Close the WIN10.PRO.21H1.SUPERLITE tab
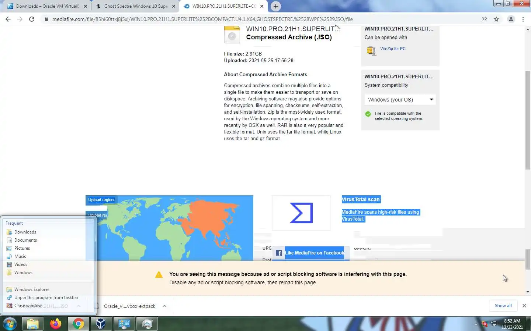Viewport: 531px width, 331px height. pos(261,6)
